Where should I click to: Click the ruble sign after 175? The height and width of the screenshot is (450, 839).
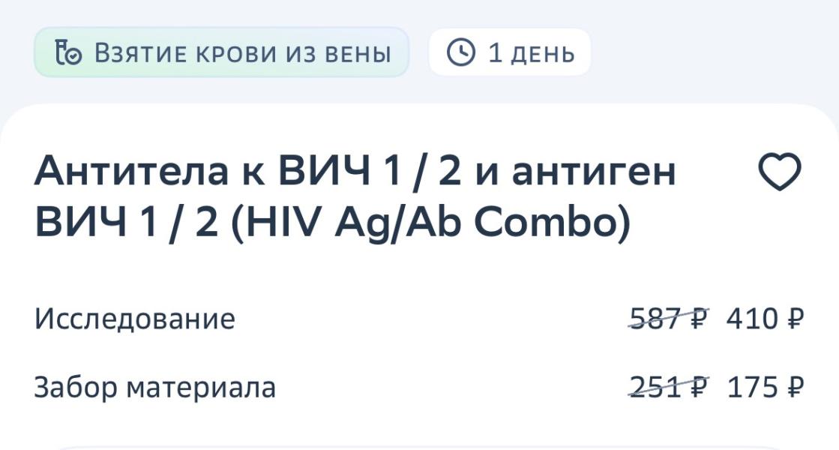coord(795,386)
